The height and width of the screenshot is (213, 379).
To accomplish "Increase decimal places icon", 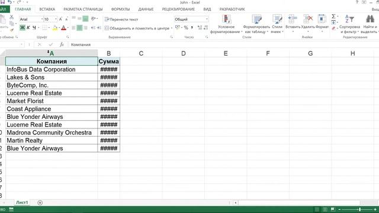I will (x=200, y=28).
